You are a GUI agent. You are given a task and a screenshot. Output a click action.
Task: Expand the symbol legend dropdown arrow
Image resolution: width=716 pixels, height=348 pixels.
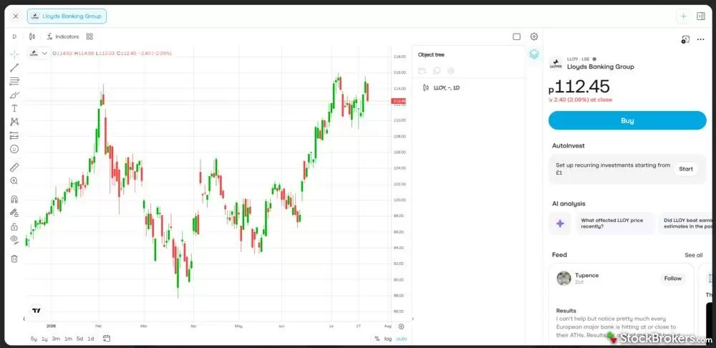(44, 54)
